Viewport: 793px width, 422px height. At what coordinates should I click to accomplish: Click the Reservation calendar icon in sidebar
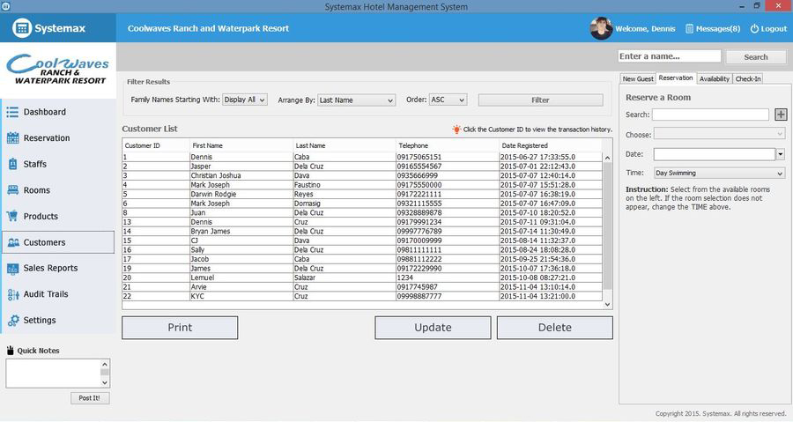pyautogui.click(x=13, y=138)
